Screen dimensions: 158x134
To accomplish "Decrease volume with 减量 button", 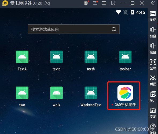I will point(153,49).
